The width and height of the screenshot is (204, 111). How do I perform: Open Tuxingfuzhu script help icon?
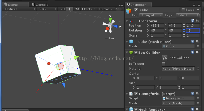pos(192,94)
